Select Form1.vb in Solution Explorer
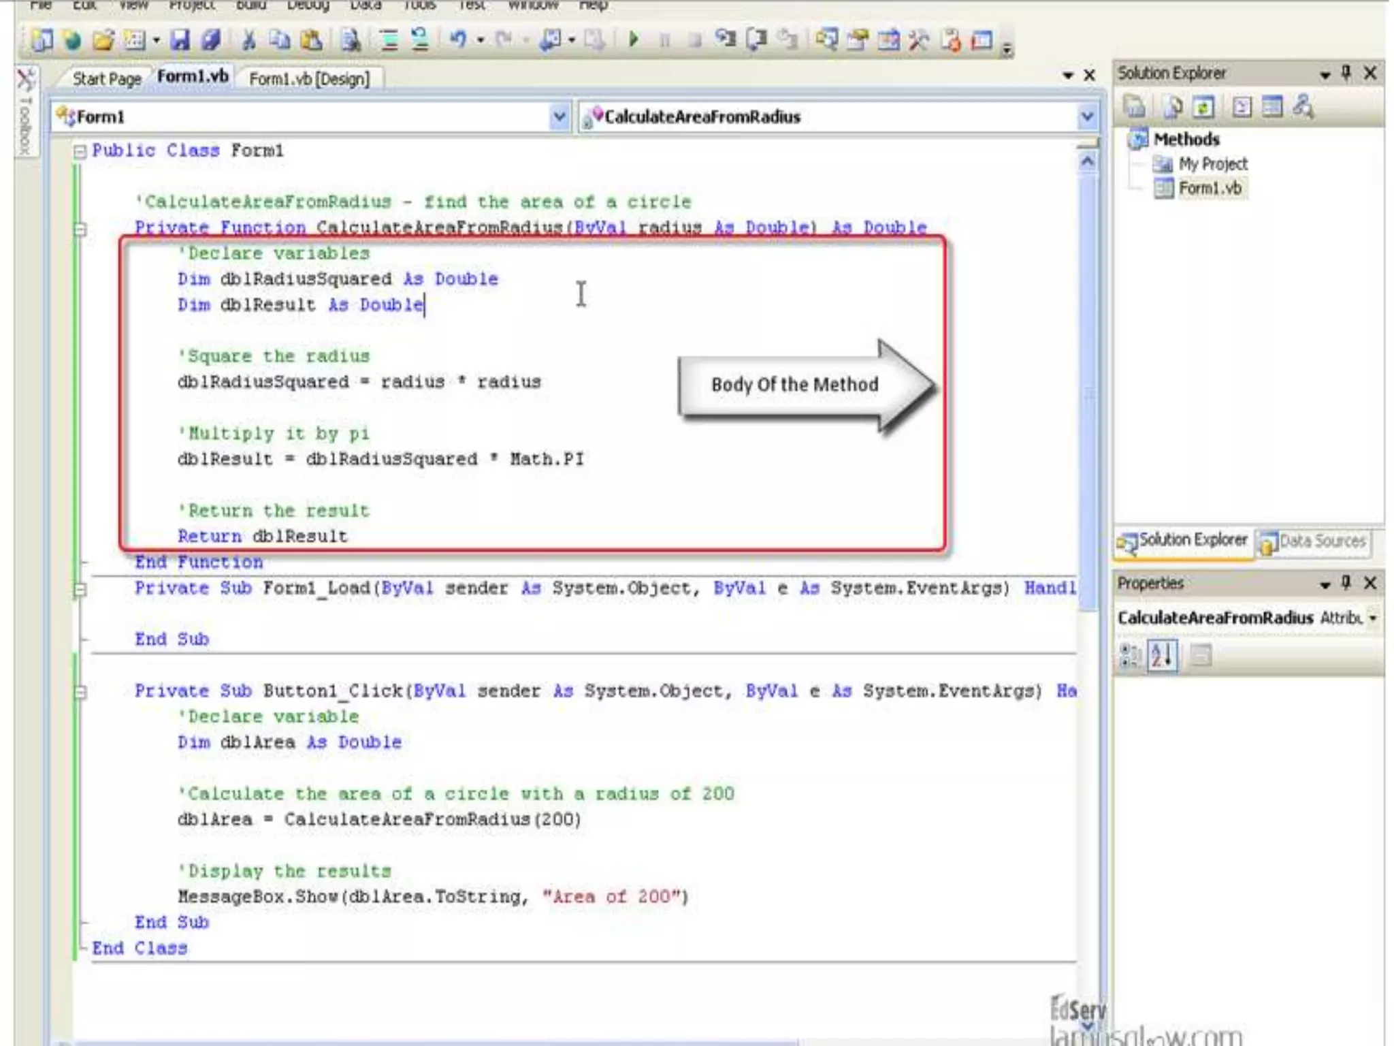 [1210, 188]
